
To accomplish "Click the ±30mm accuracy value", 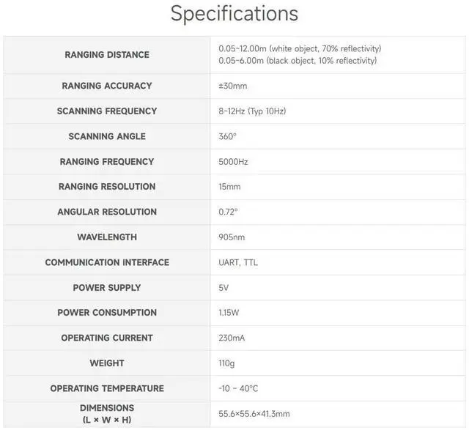I will point(233,86).
